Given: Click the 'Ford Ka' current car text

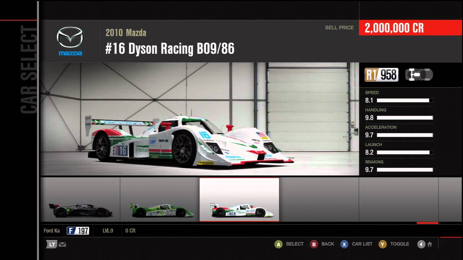Looking at the screenshot, I should [x=52, y=231].
